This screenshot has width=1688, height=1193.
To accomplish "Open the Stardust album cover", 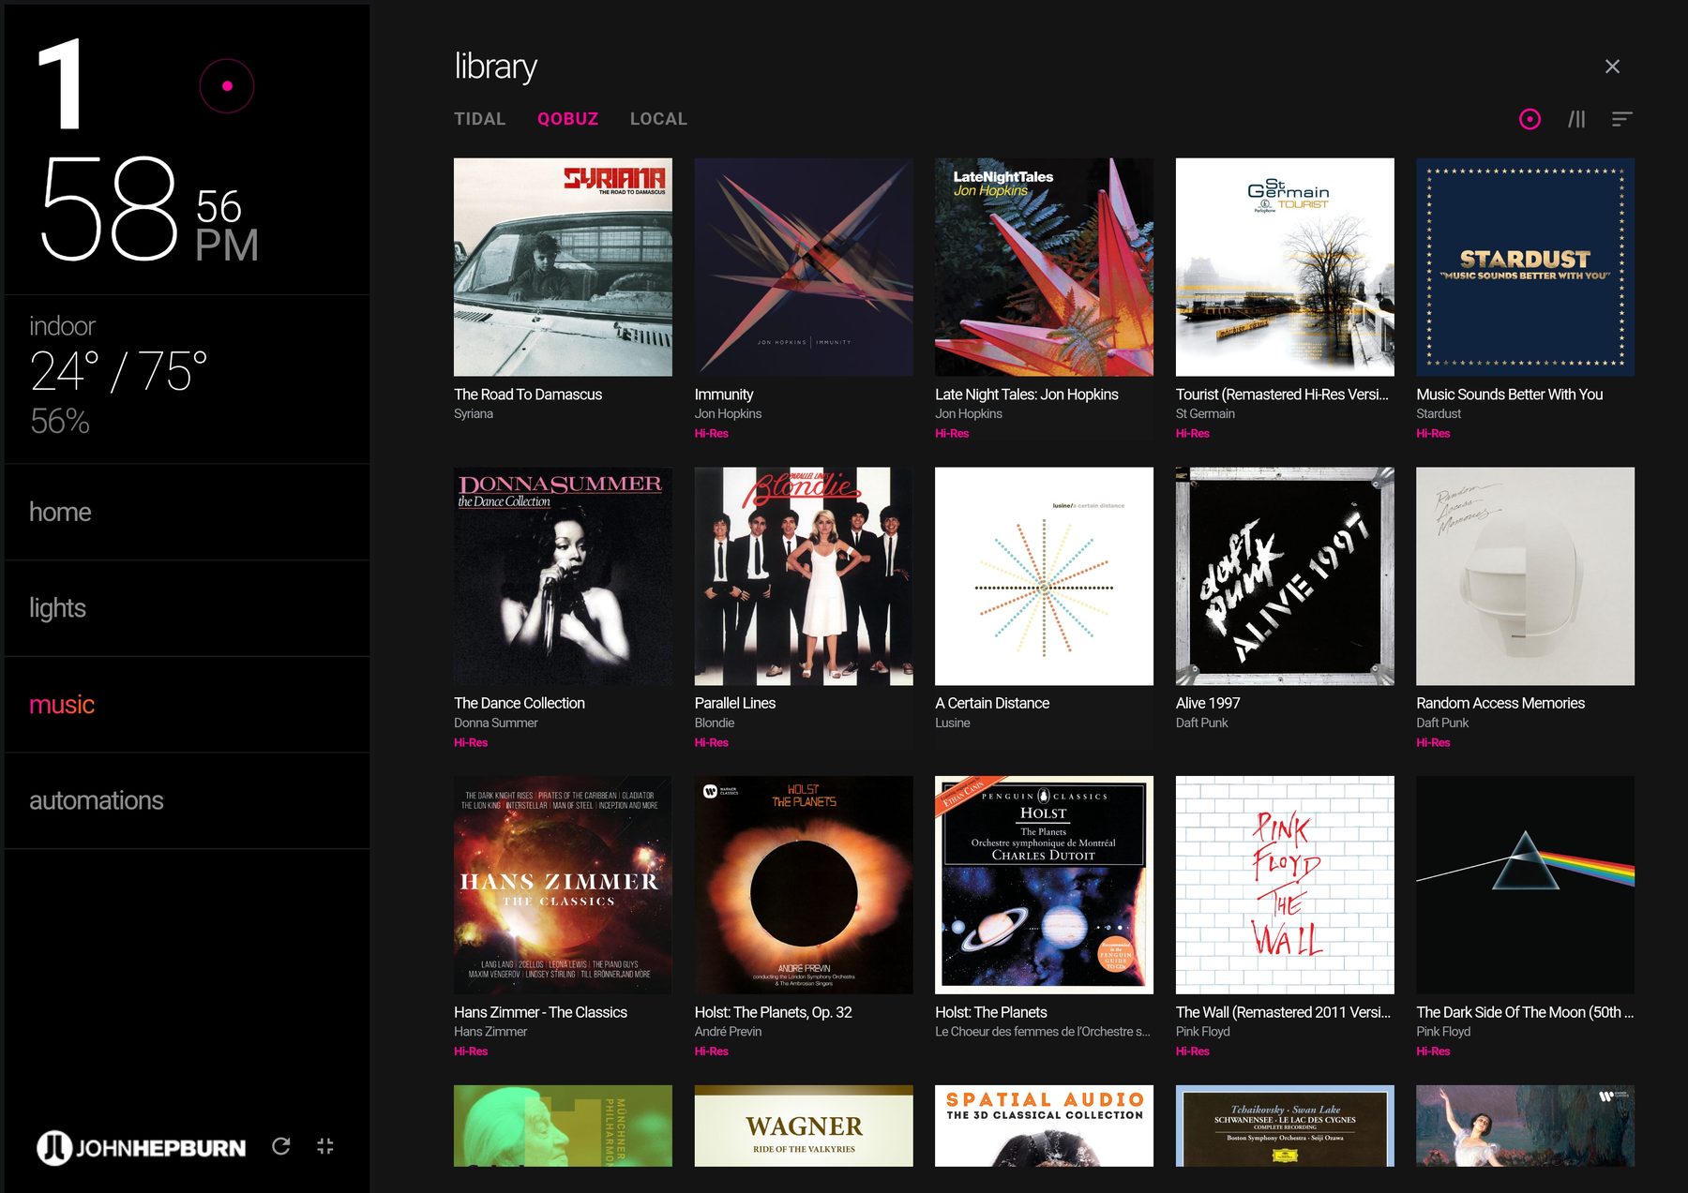I will (1525, 267).
